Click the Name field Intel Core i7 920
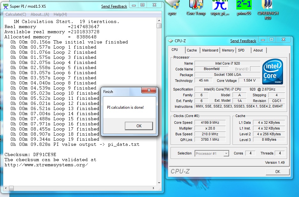Screen dimensions: 299x197 tap(227, 63)
